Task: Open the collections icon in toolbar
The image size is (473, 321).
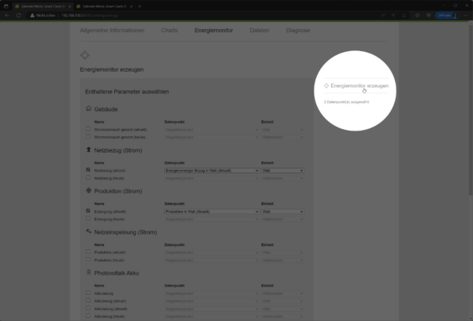Action: [429, 16]
